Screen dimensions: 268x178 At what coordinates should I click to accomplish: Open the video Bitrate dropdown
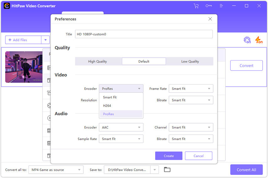coord(191,100)
